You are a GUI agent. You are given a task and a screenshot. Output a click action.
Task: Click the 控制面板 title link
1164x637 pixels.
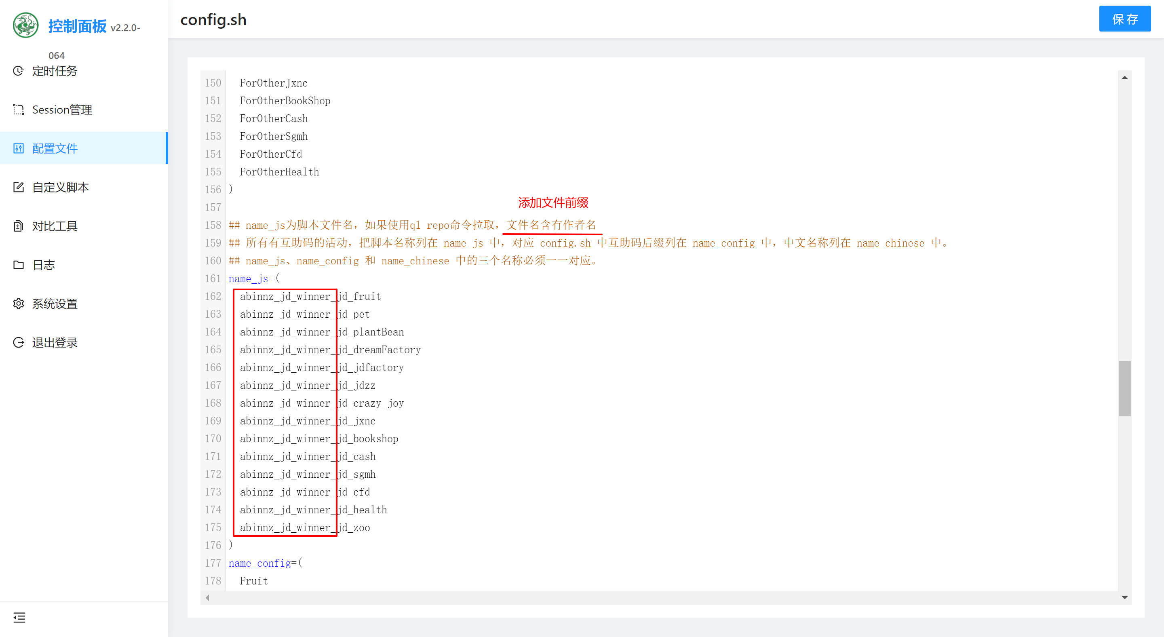coord(77,26)
